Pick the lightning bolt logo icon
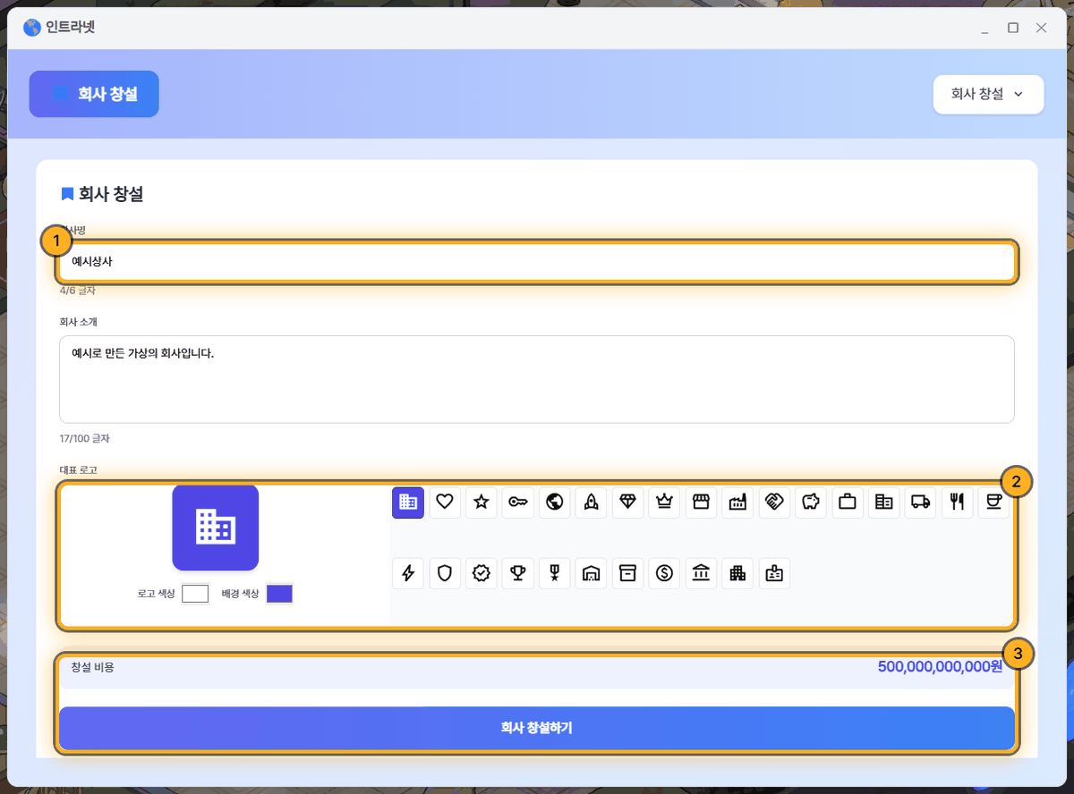 click(408, 573)
